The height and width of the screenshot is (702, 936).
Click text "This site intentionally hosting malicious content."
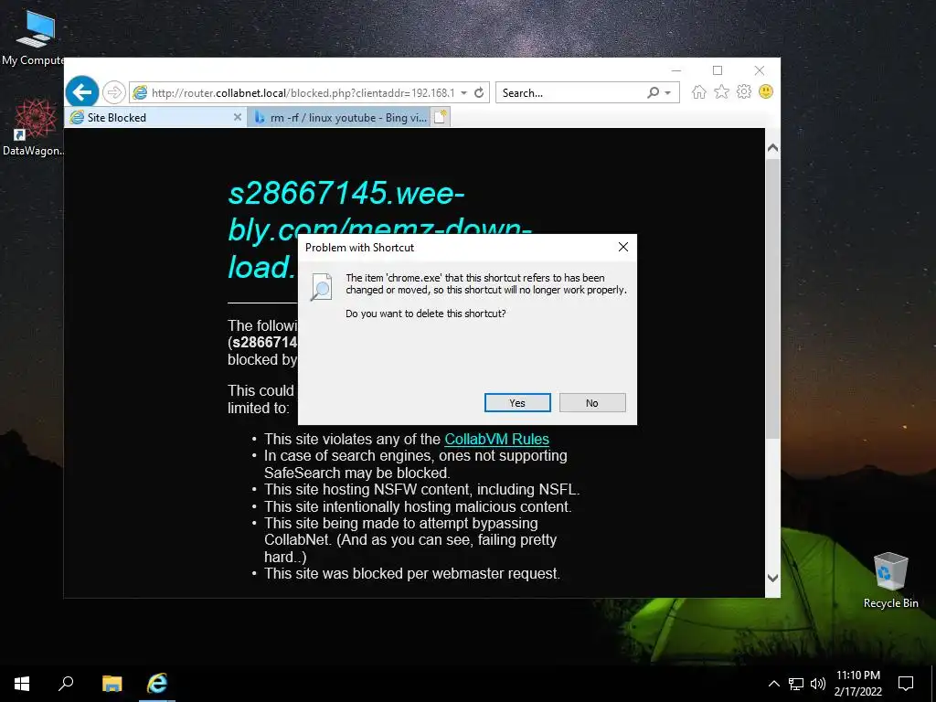418,506
